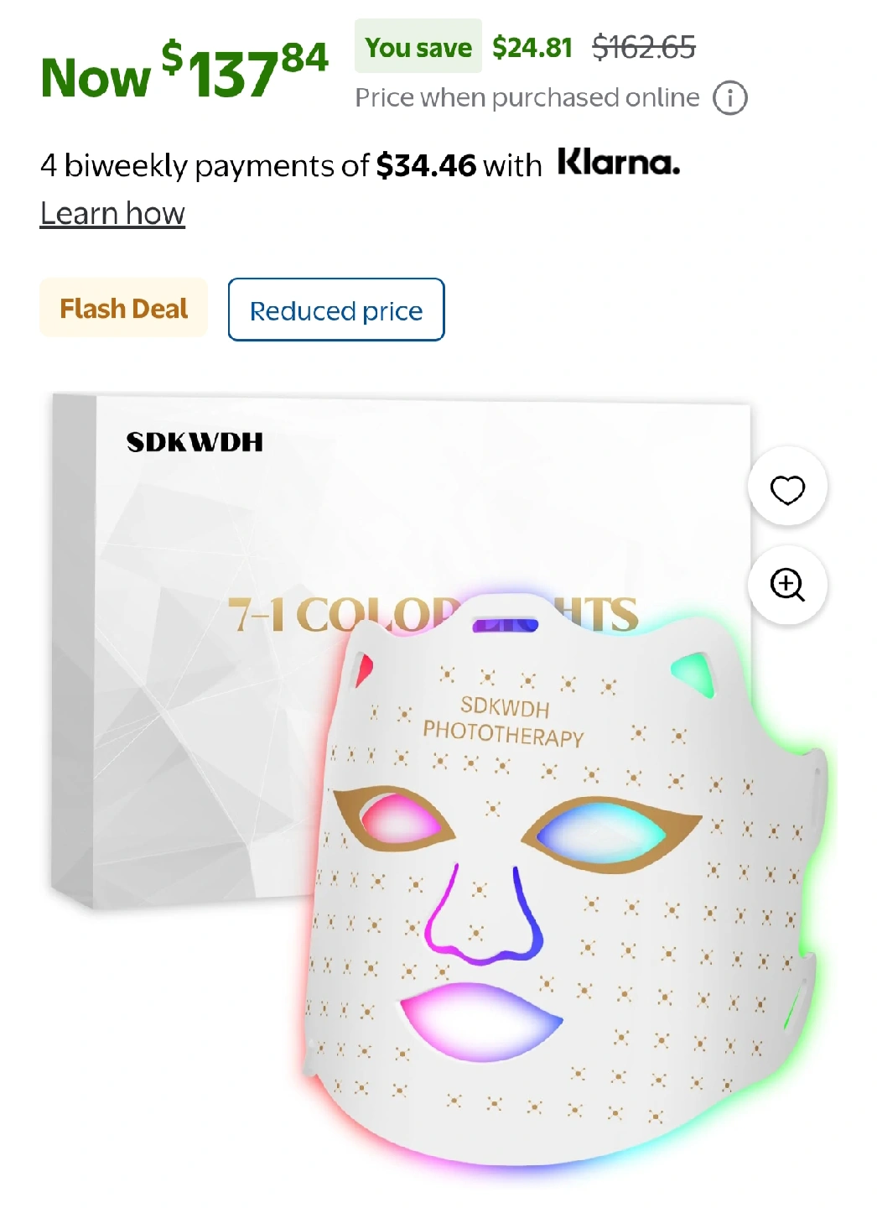
Task: Open the price info circle icon
Action: coord(729,98)
